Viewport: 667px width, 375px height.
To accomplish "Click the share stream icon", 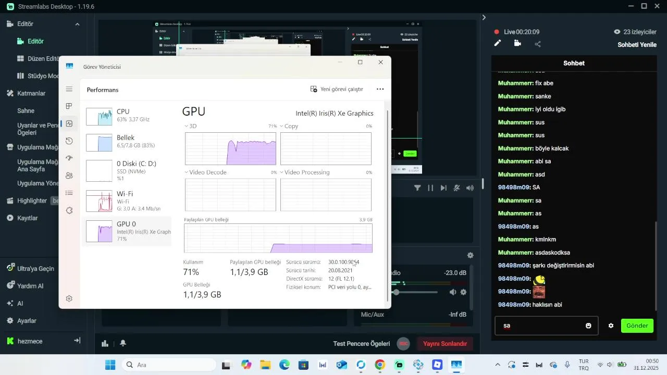I will point(538,44).
